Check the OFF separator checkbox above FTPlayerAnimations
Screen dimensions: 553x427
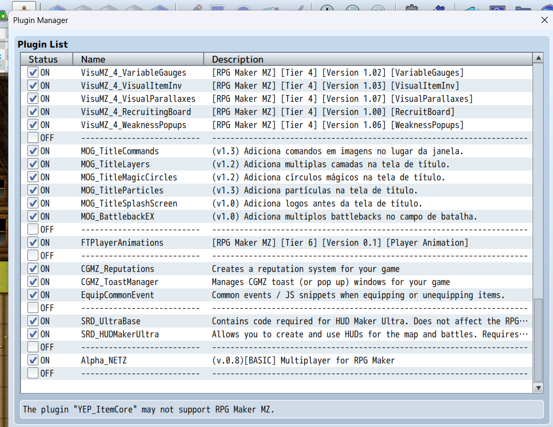33,230
